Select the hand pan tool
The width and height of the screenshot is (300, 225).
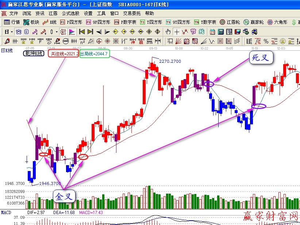coord(168,32)
